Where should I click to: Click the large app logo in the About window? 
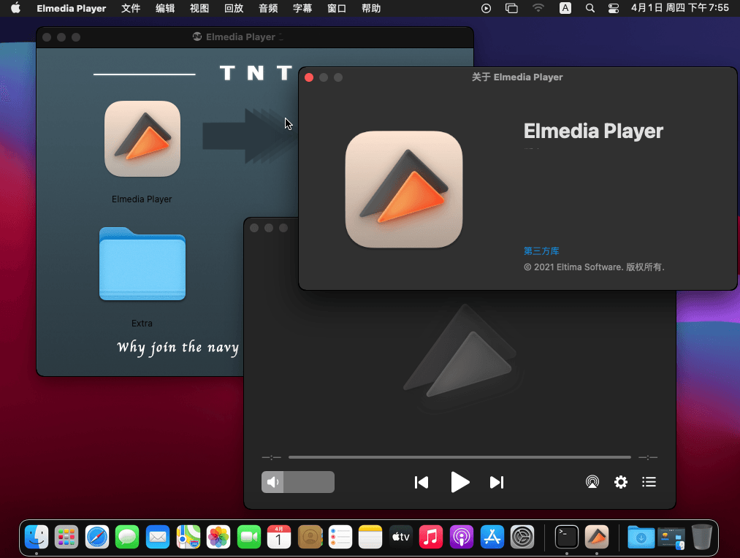tap(404, 189)
